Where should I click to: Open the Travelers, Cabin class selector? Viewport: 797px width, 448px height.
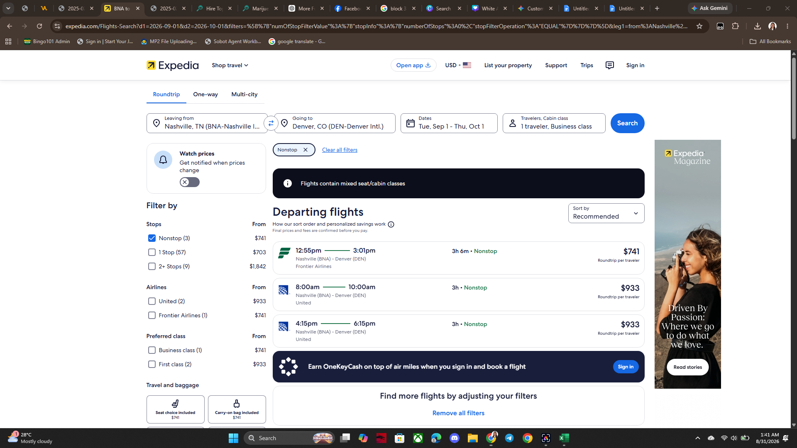pos(554,123)
